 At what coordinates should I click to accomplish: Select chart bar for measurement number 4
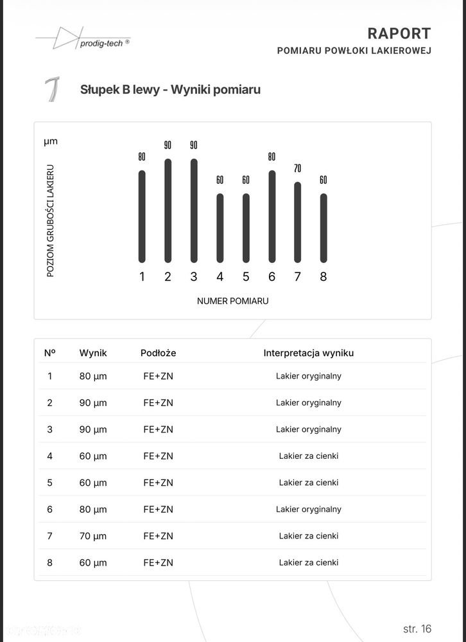(x=220, y=227)
